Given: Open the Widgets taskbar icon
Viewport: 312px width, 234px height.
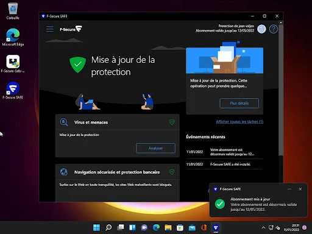Looking at the screenshot, I should tap(132, 227).
